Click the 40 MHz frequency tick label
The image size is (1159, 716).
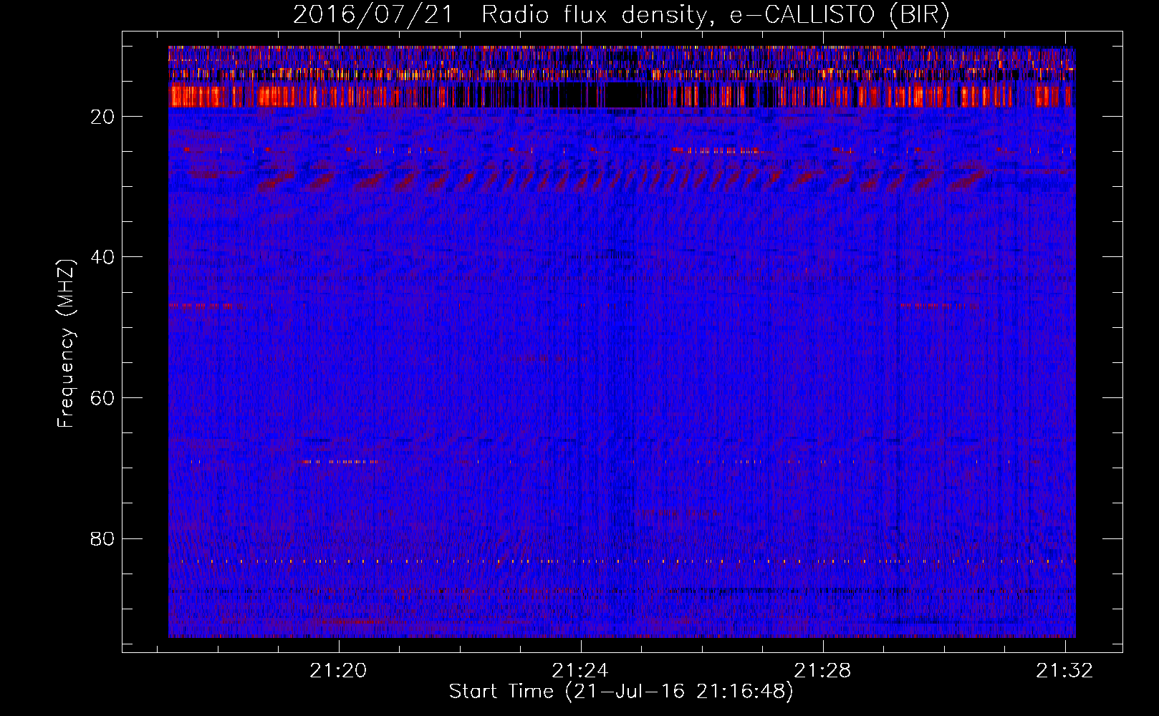coord(102,257)
